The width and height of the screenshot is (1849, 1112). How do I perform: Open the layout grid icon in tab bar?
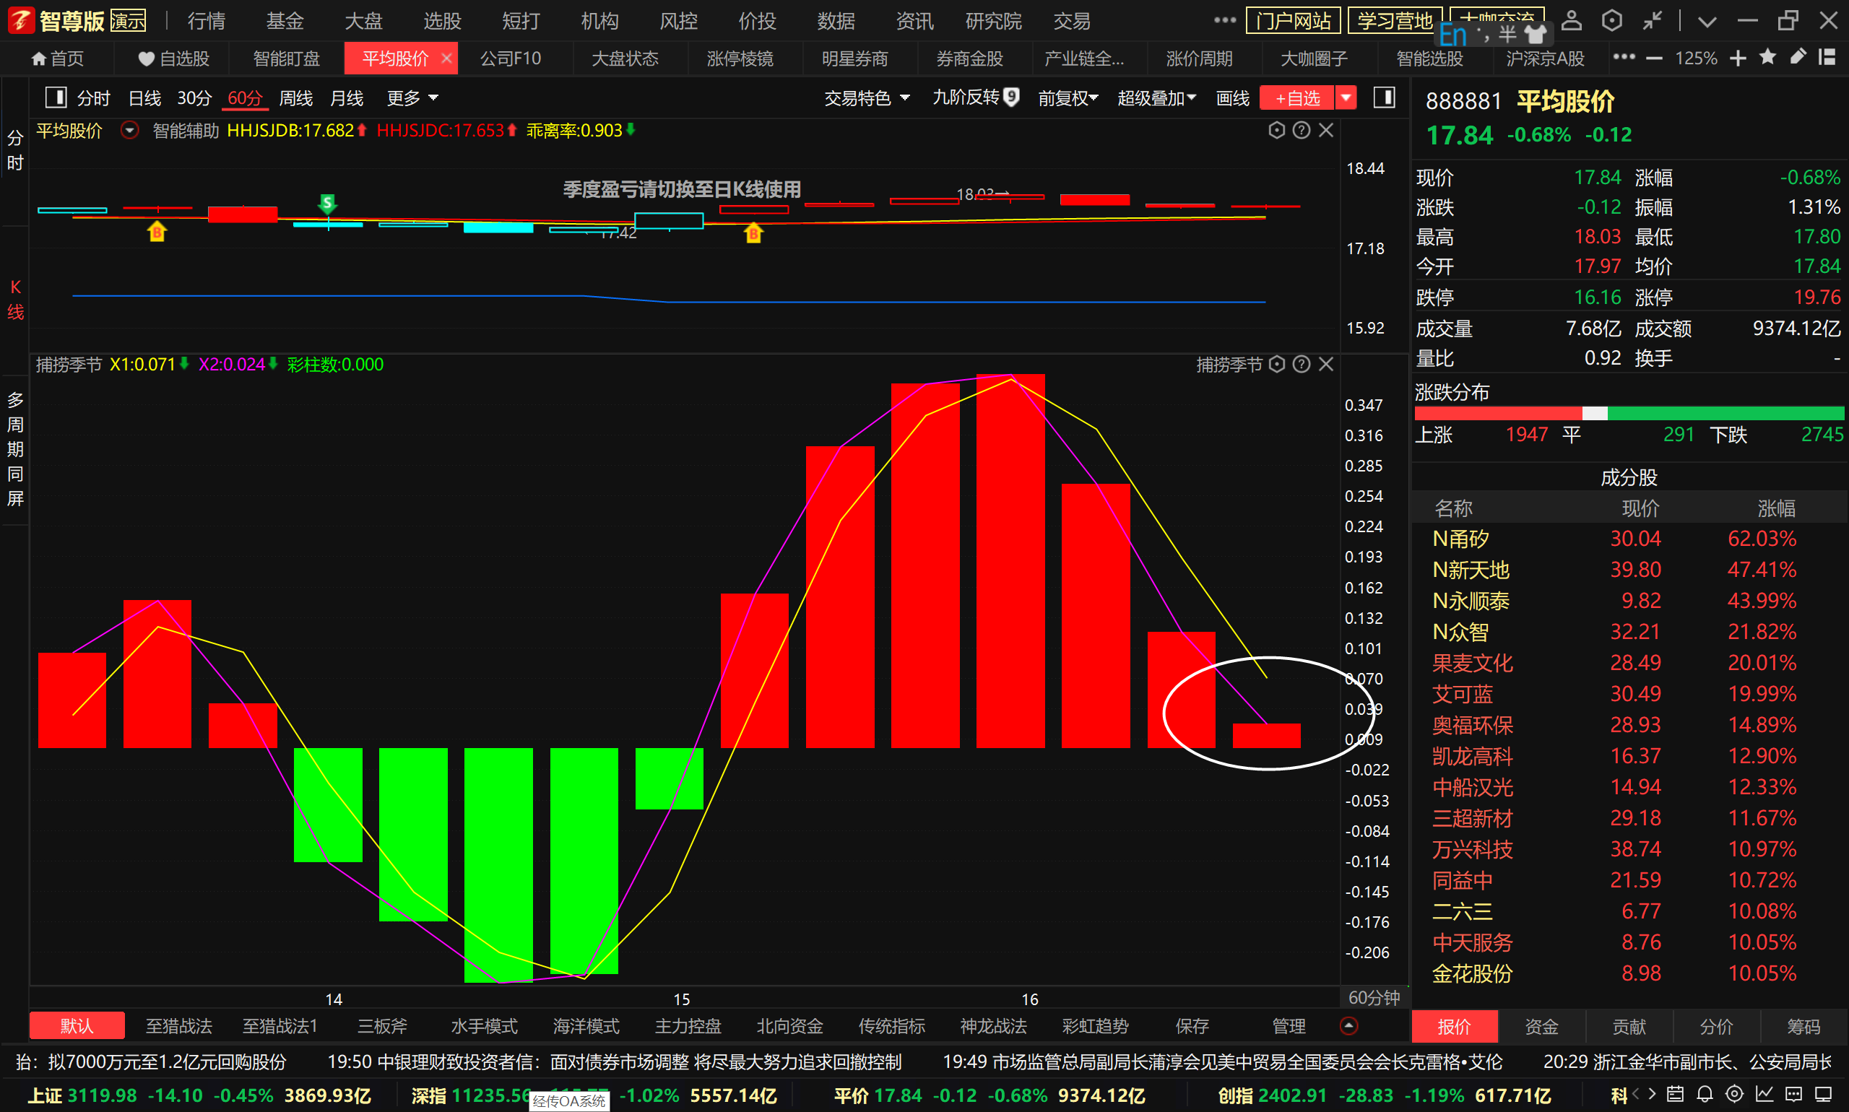pyautogui.click(x=1827, y=58)
